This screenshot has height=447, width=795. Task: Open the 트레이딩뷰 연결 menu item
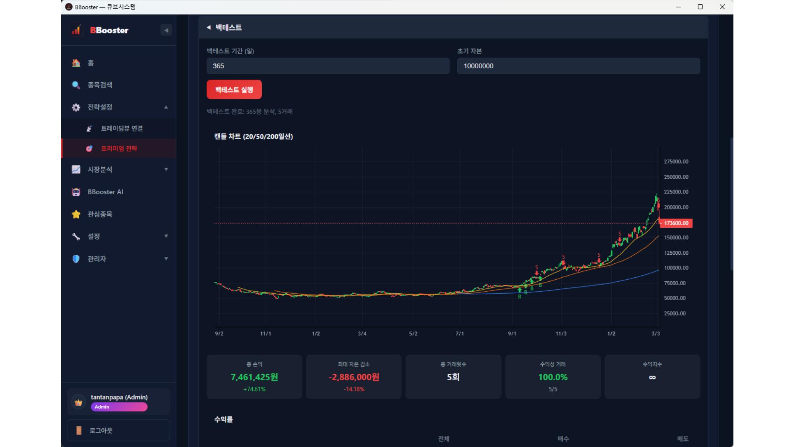(122, 128)
